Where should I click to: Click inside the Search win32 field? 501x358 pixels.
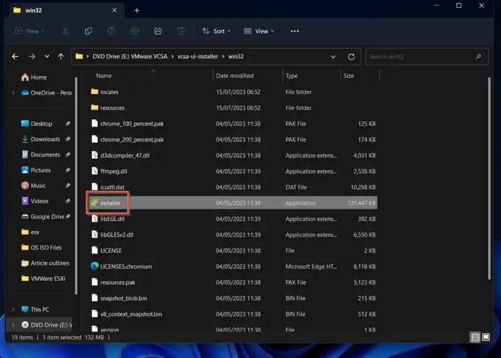[421, 56]
